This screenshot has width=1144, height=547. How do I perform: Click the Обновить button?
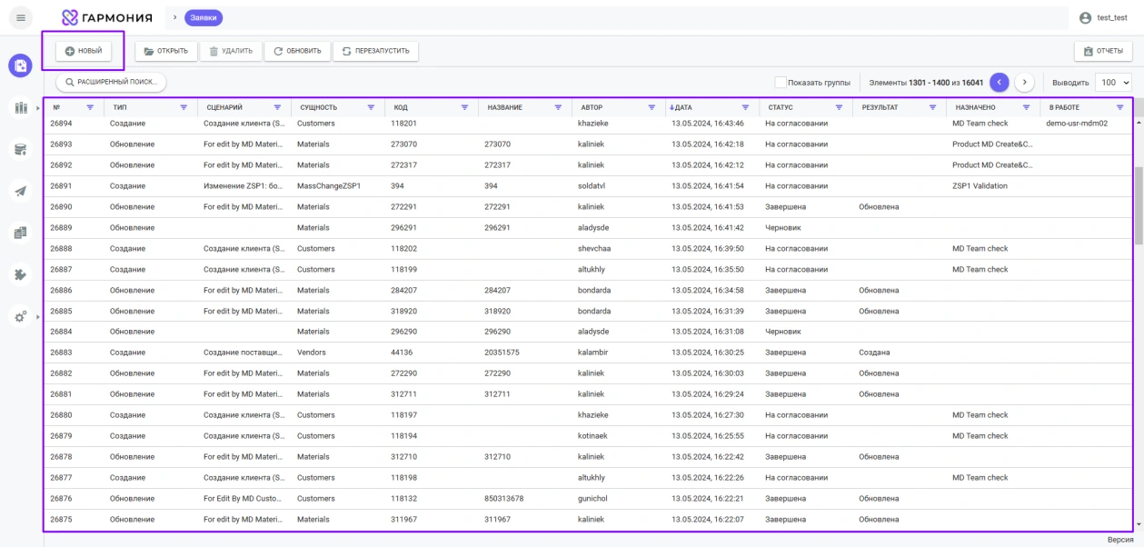[297, 51]
